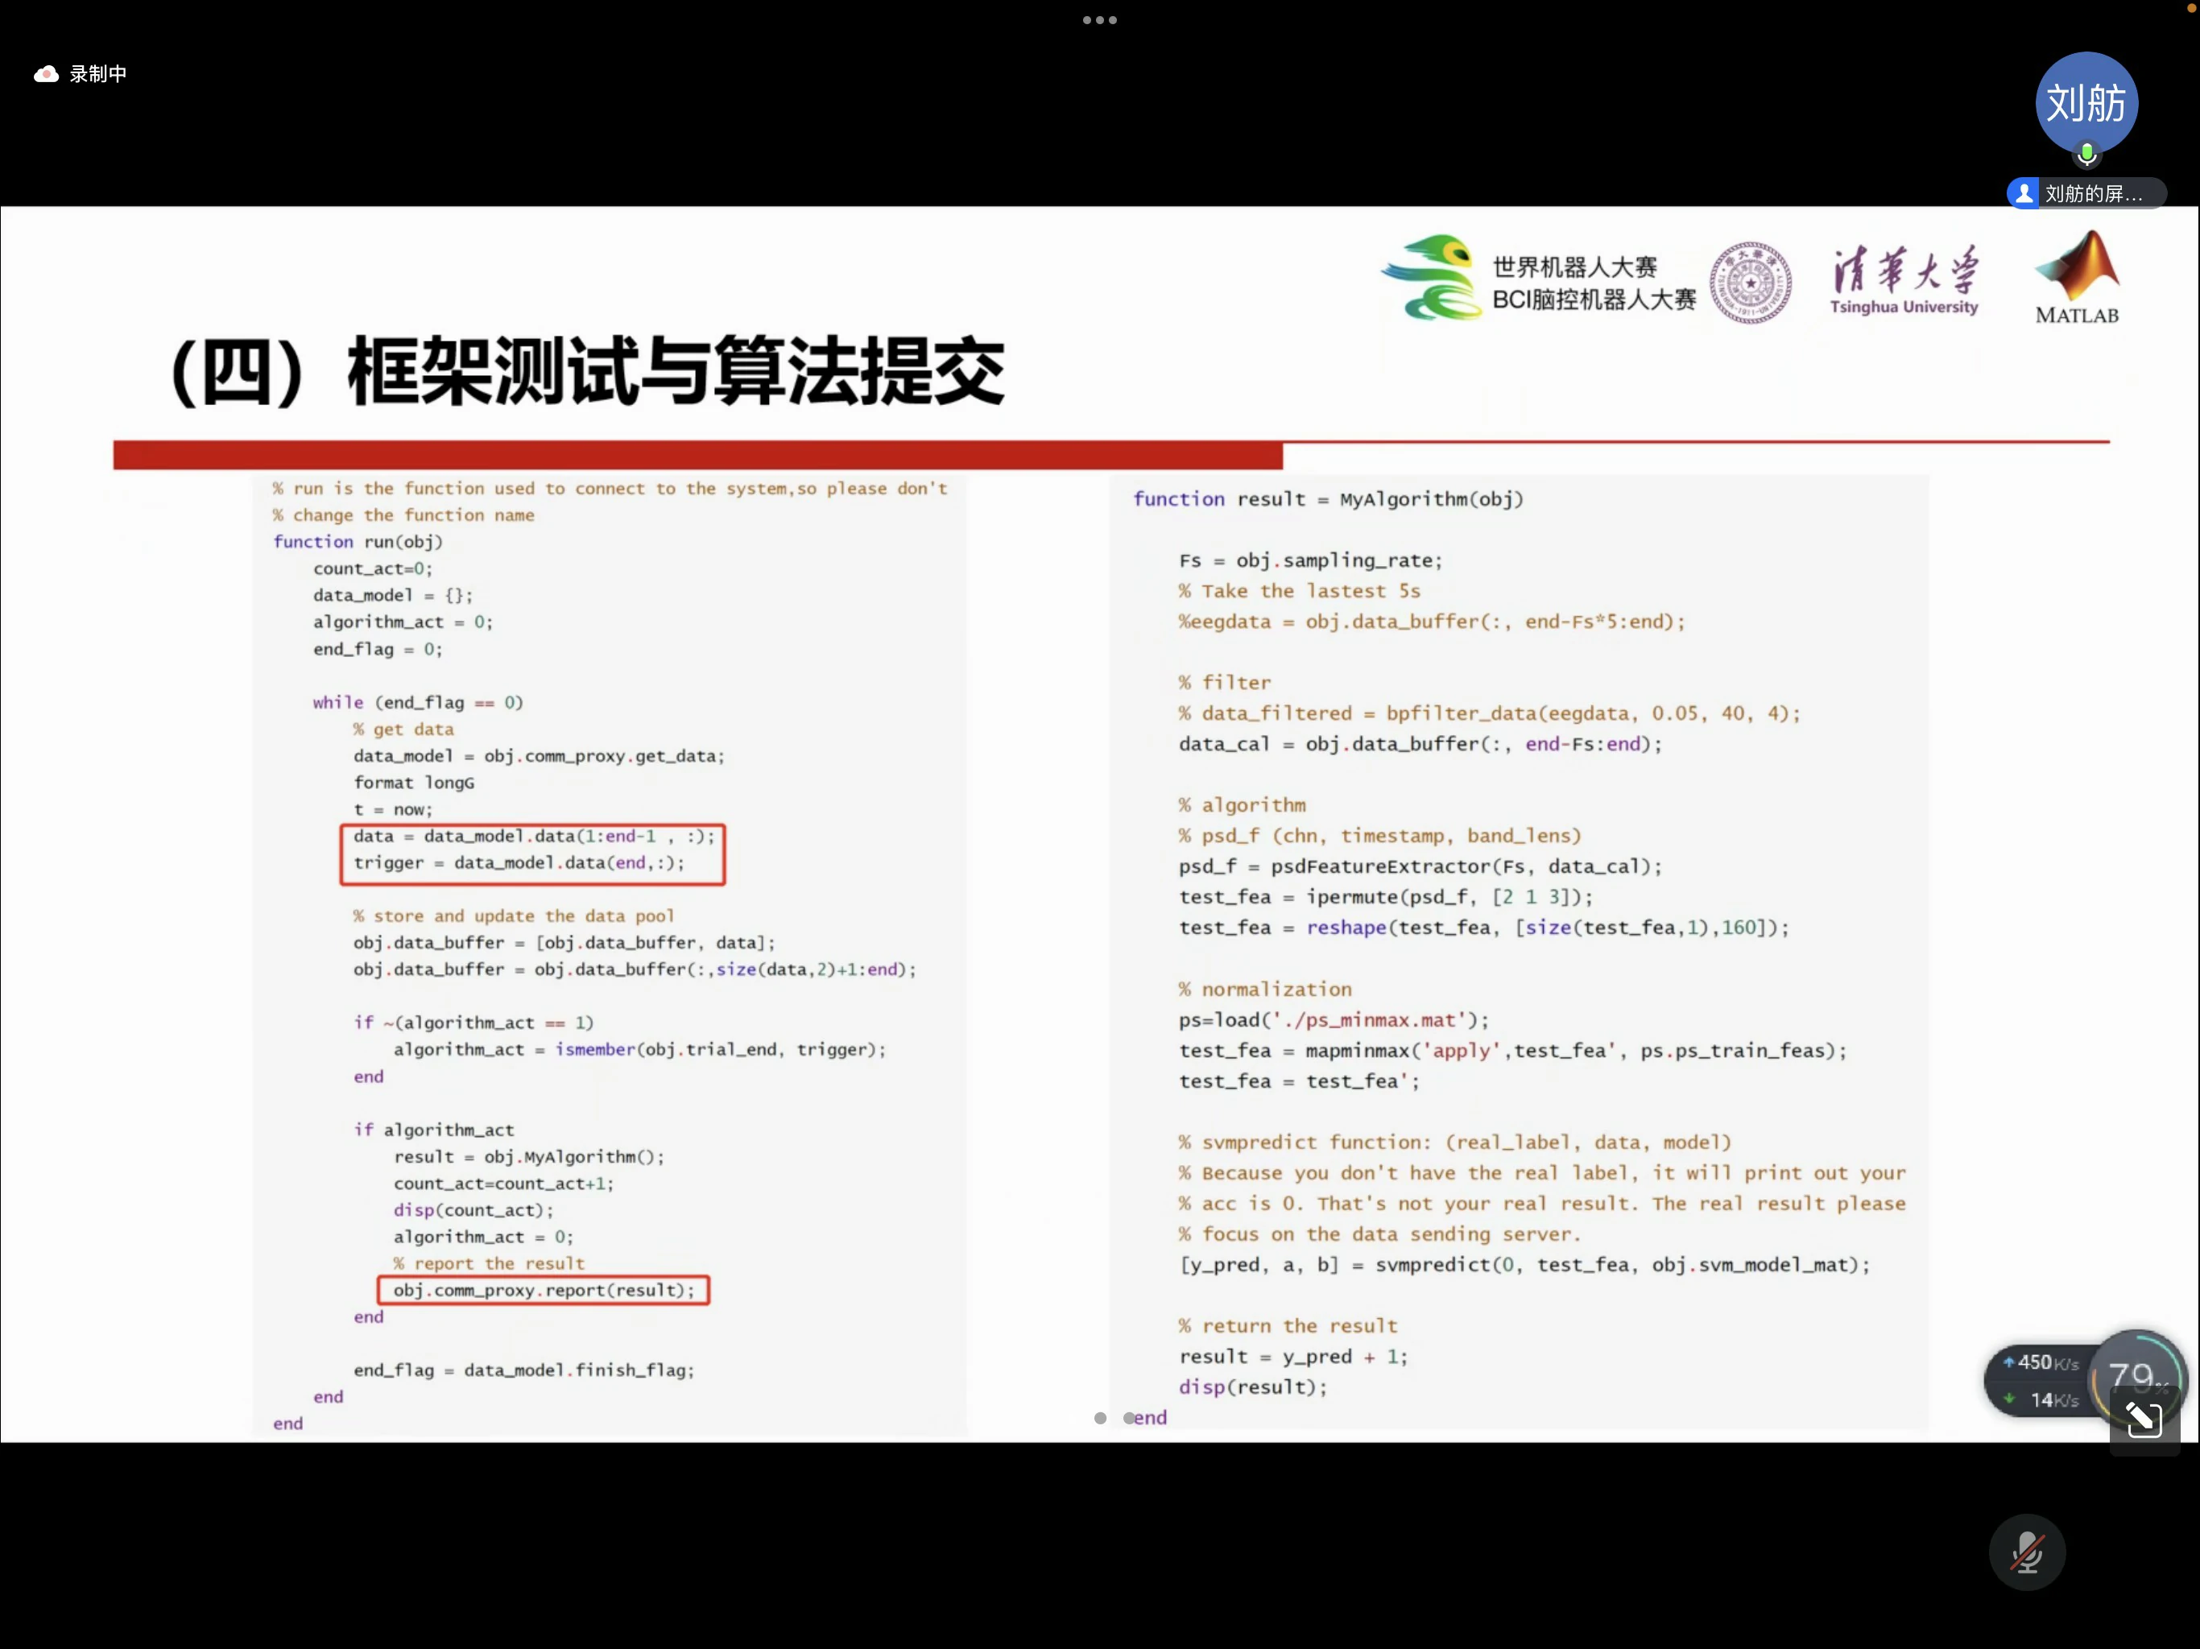
Task: Select the 刘舫的屏... screen share label
Action: point(2093,193)
